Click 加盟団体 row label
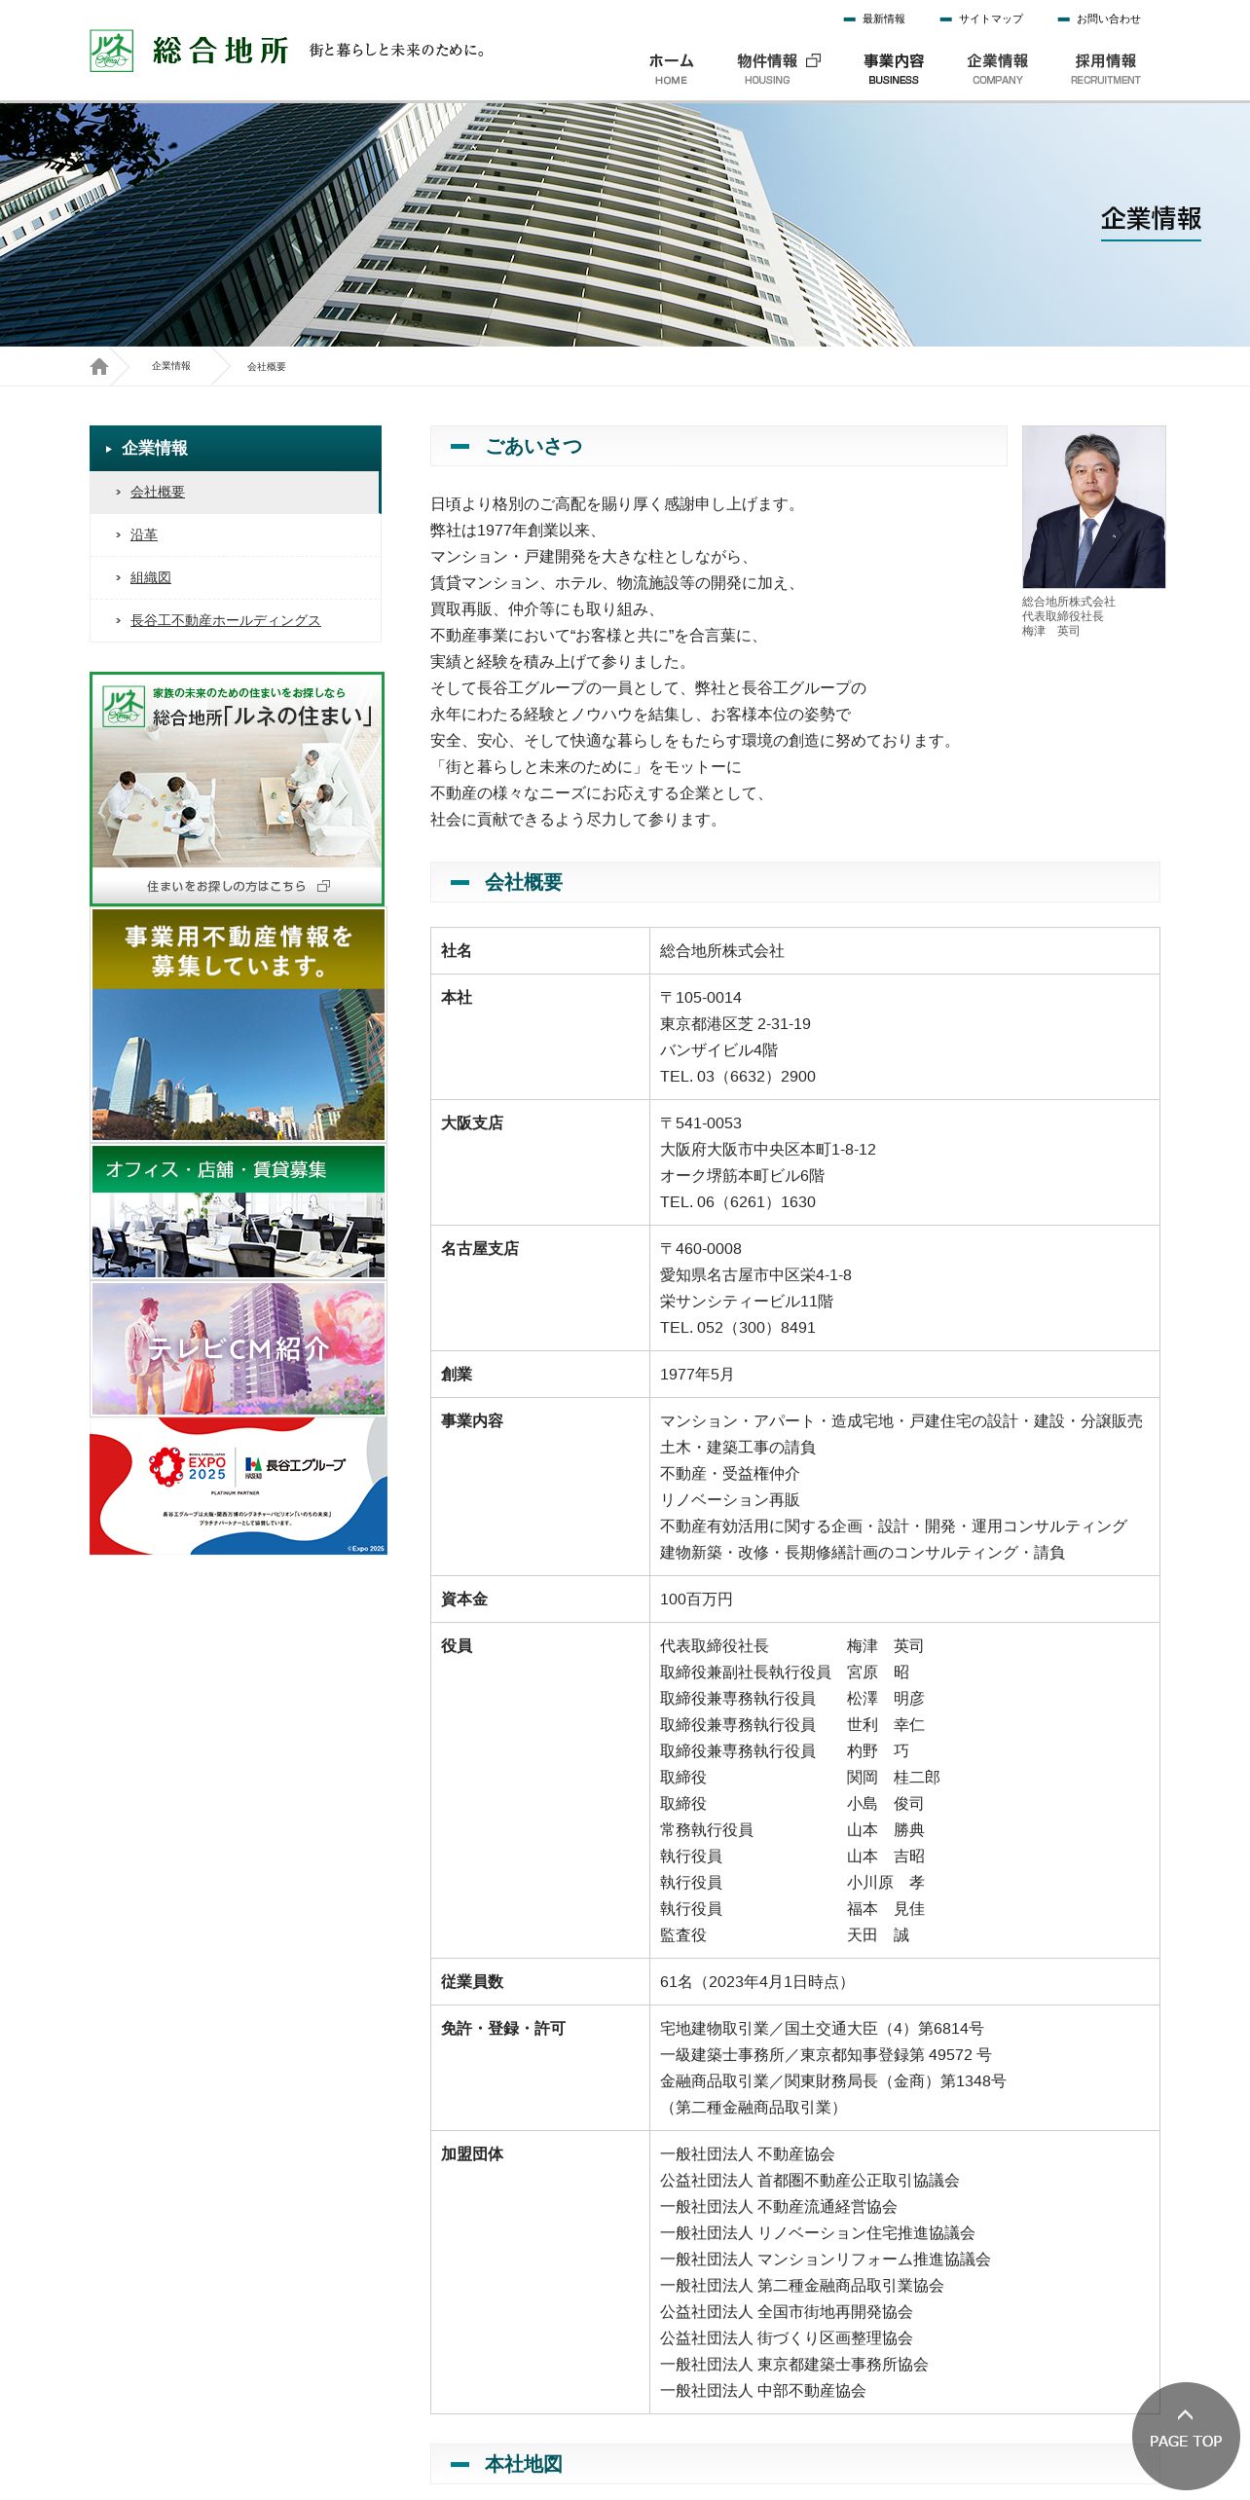 (472, 2154)
